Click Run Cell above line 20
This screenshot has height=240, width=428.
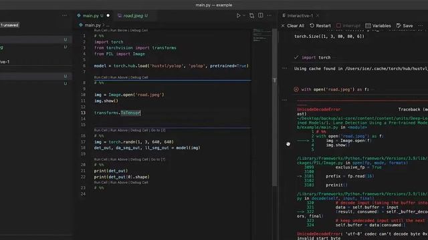(x=101, y=159)
